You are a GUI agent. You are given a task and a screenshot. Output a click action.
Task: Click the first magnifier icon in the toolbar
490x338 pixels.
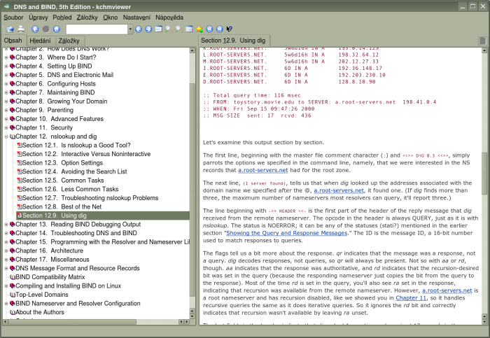[169, 29]
